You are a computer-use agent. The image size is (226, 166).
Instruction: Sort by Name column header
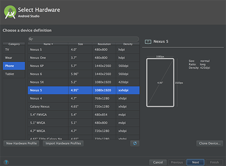click(48, 44)
